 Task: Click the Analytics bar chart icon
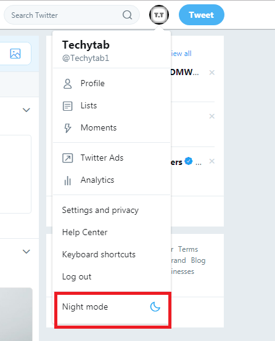pos(68,180)
